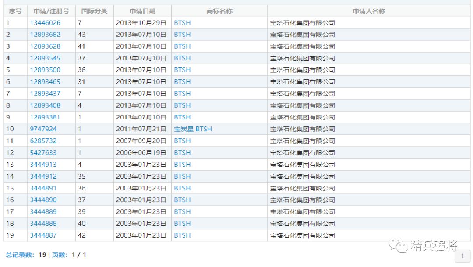Open registration number 3444890 link
Screen dimensions: 473x267
(43, 200)
